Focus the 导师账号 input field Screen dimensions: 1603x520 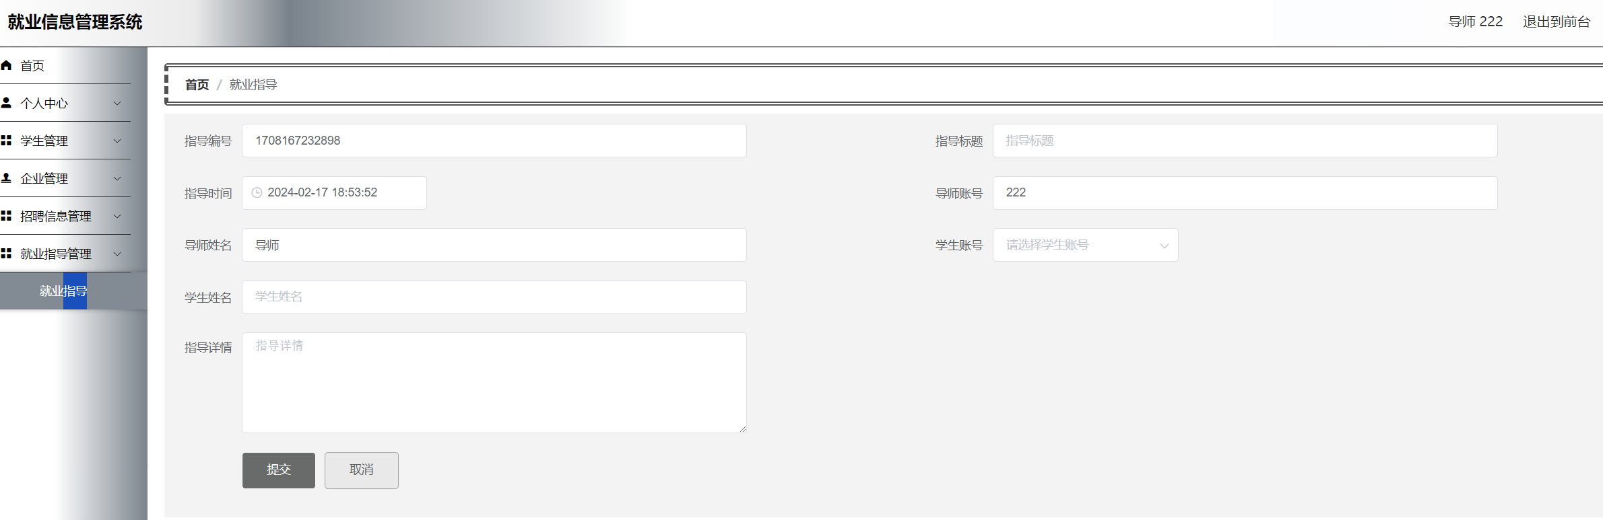click(x=1245, y=192)
